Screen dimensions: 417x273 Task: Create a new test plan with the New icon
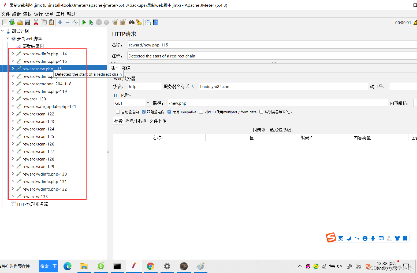tap(5, 22)
